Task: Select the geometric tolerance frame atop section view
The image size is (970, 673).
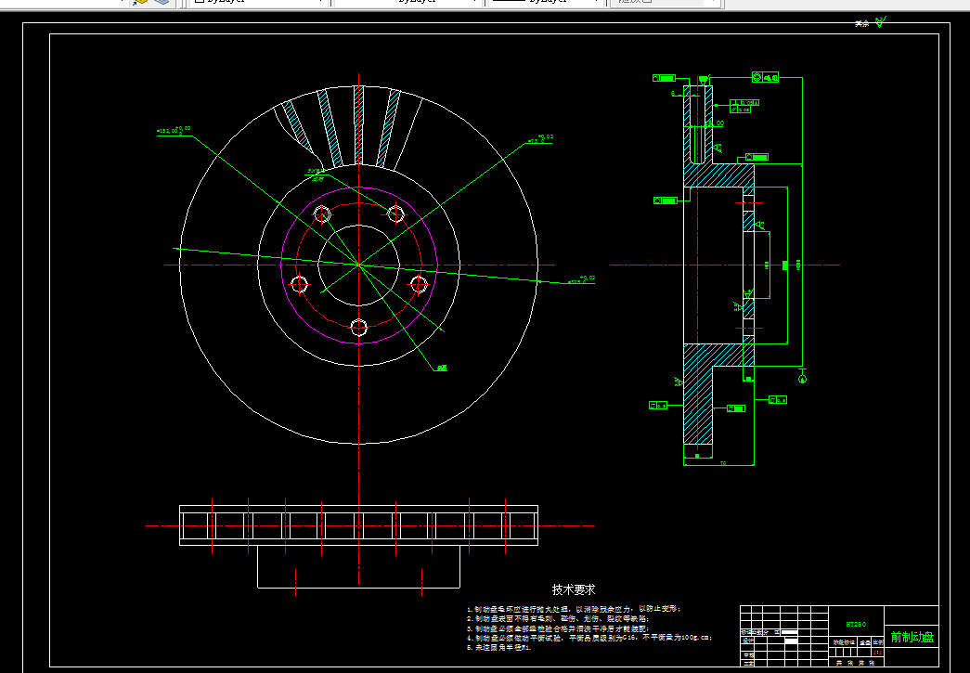Action: pos(765,77)
